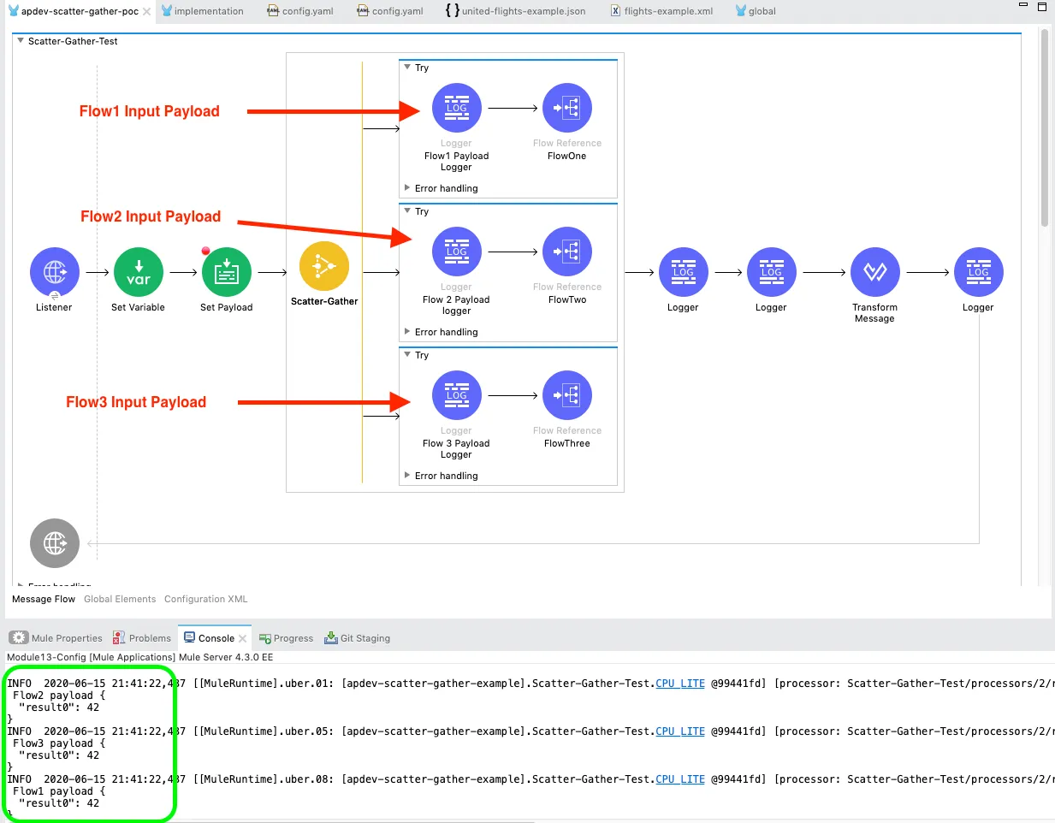
Task: Switch to the Message Flow view
Action: point(44,599)
